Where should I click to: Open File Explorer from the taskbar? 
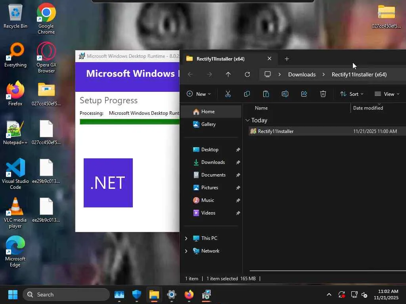[154, 294]
